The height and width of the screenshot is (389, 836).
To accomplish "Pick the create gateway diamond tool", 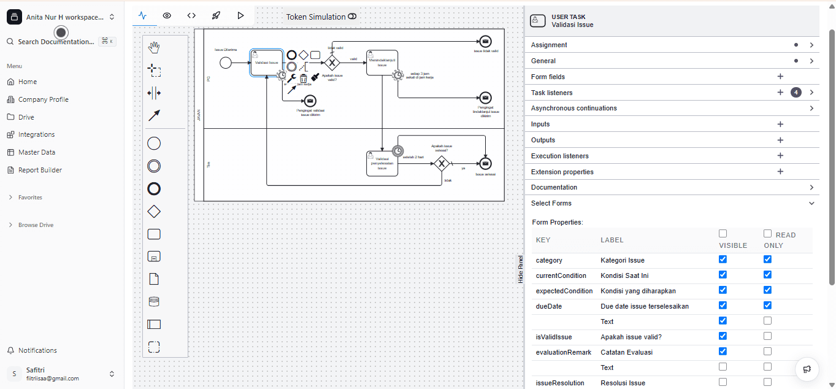I will point(154,212).
